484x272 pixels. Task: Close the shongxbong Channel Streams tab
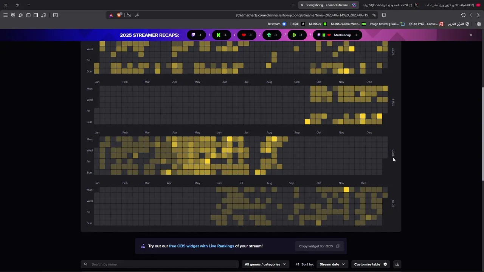tap(302, 5)
